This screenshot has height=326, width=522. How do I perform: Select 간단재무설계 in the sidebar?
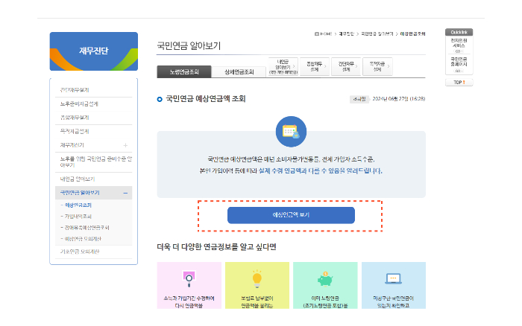(75, 90)
